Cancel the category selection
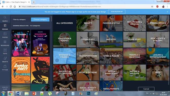 coord(146,89)
